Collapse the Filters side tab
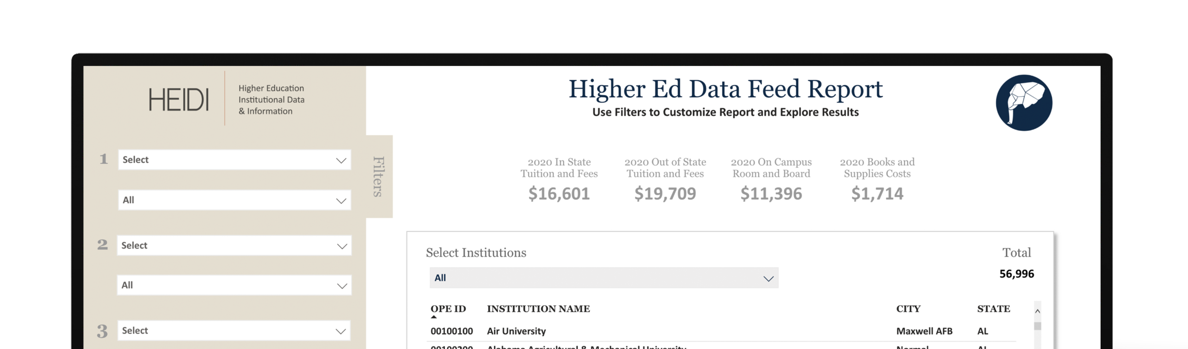 379,176
